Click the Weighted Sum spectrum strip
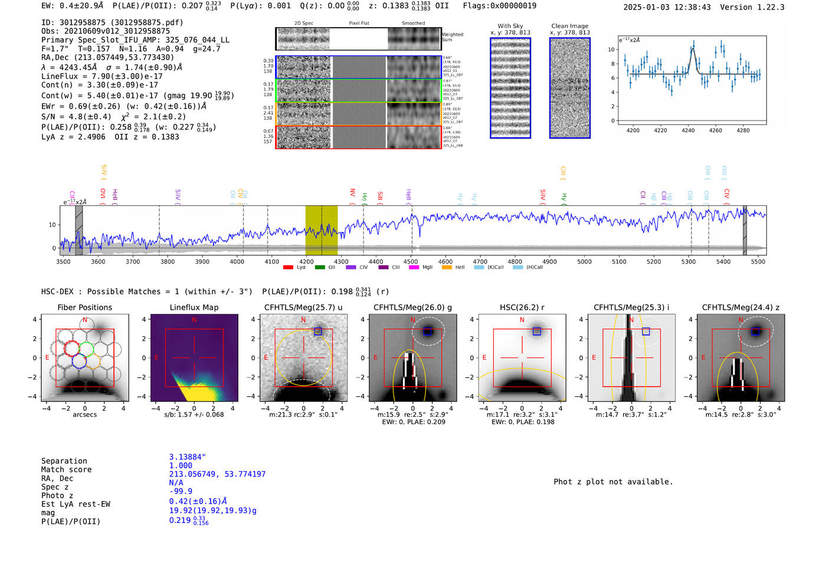This screenshot has width=826, height=562. point(358,39)
